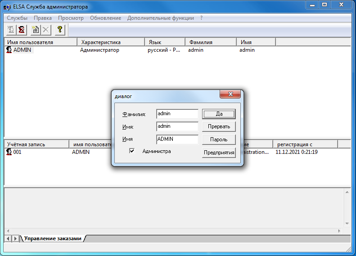This screenshot has height=256, width=356.
Task: Click the ELSA application title bar icon
Action: [7, 7]
